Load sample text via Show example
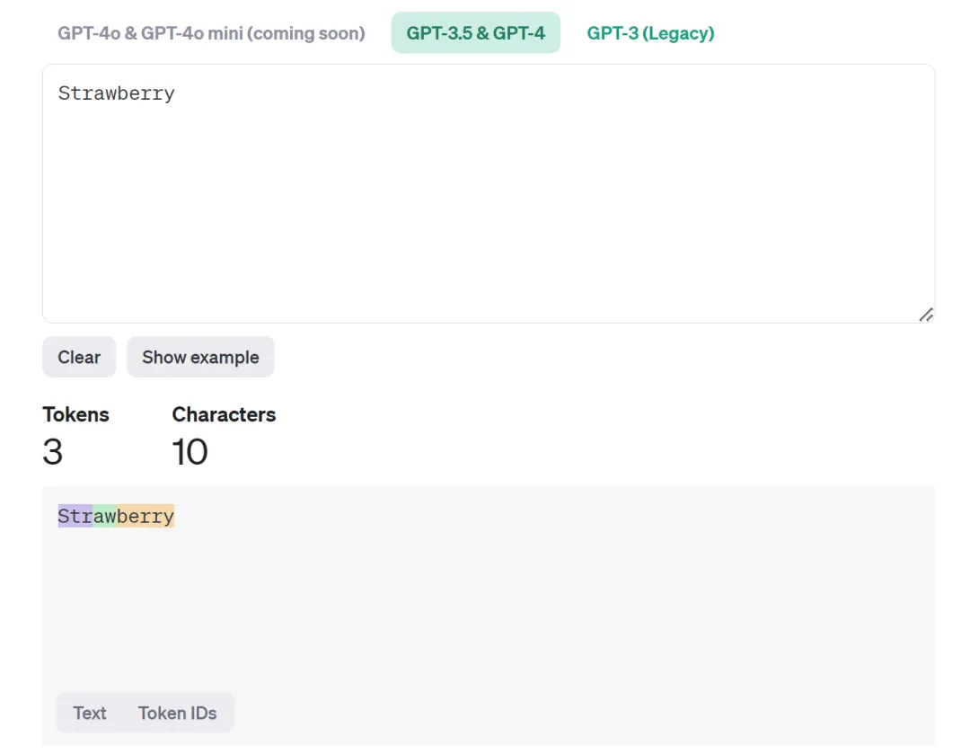Image resolution: width=970 pixels, height=754 pixels. pos(200,357)
